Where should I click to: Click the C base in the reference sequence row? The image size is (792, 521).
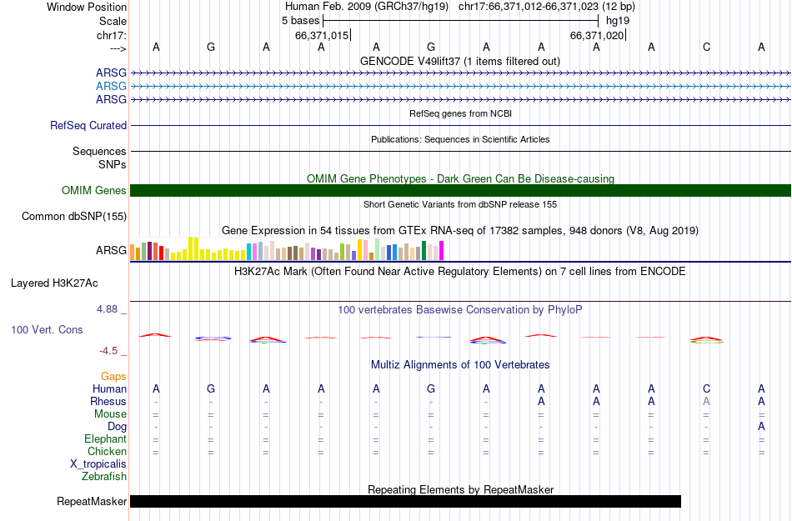tap(706, 47)
